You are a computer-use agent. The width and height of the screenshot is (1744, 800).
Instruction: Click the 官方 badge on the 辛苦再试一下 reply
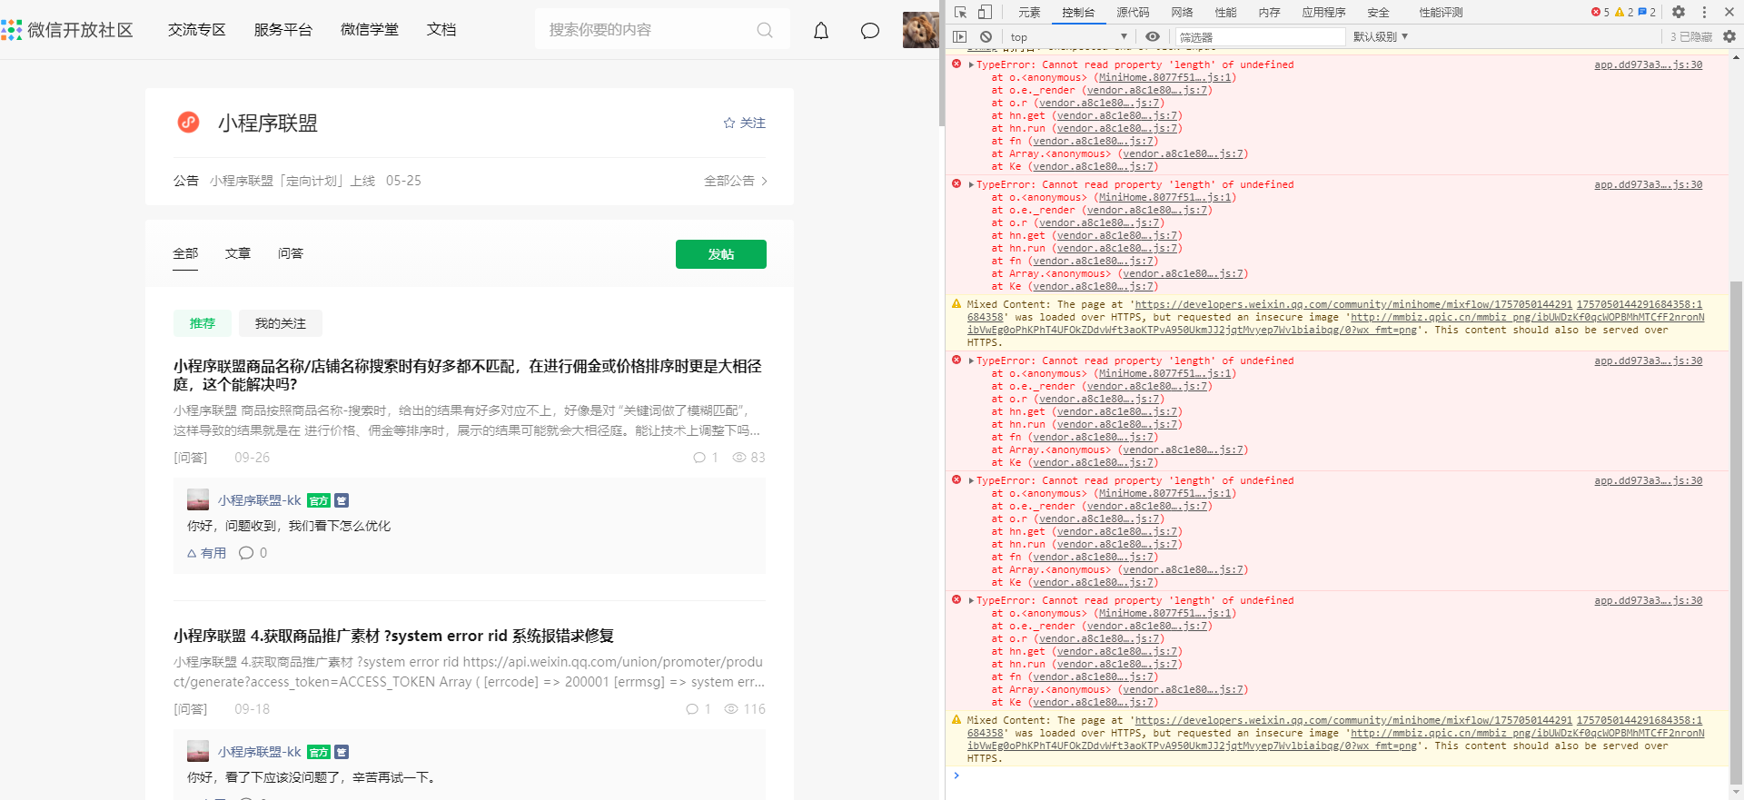pos(319,752)
